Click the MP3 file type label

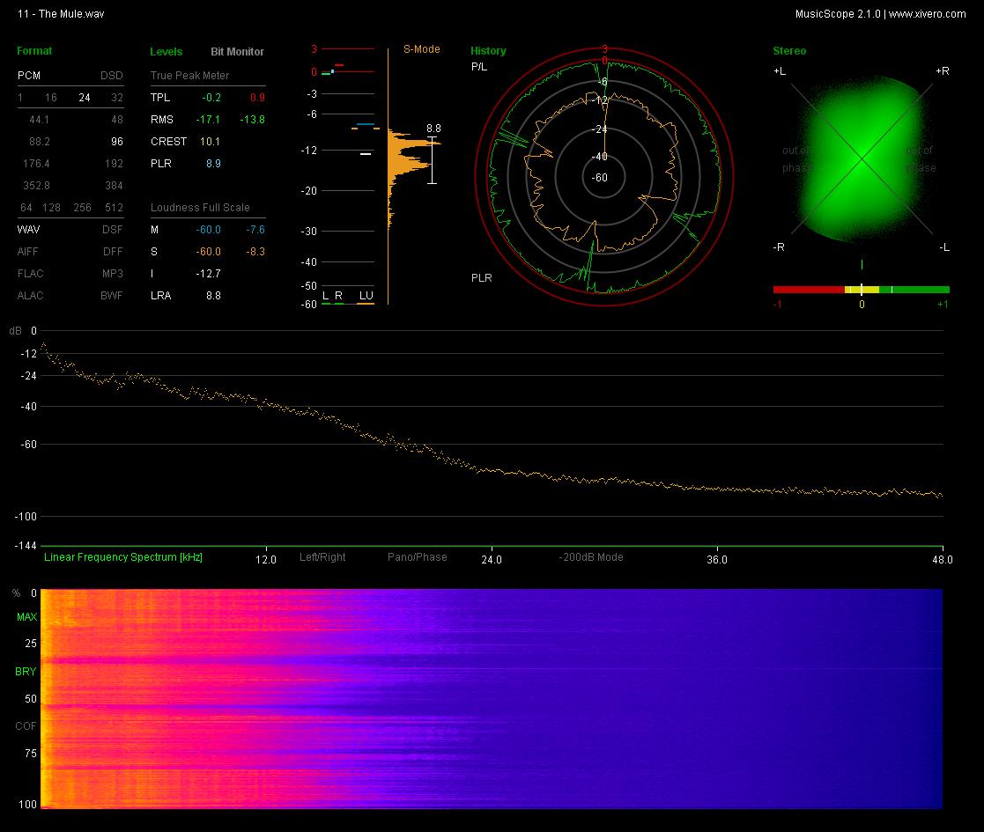point(113,273)
